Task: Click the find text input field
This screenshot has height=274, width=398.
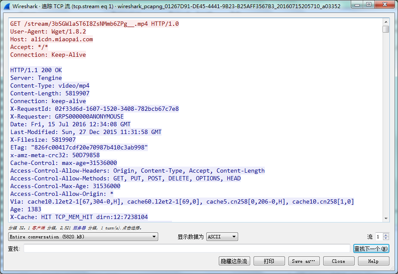Action: (187, 248)
